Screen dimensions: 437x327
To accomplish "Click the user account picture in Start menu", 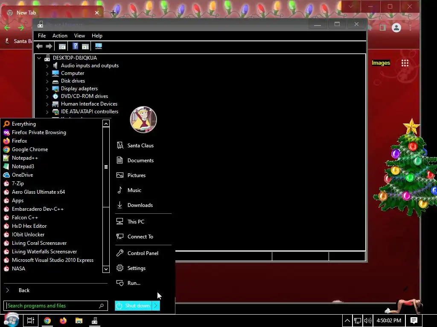I will pyautogui.click(x=143, y=120).
